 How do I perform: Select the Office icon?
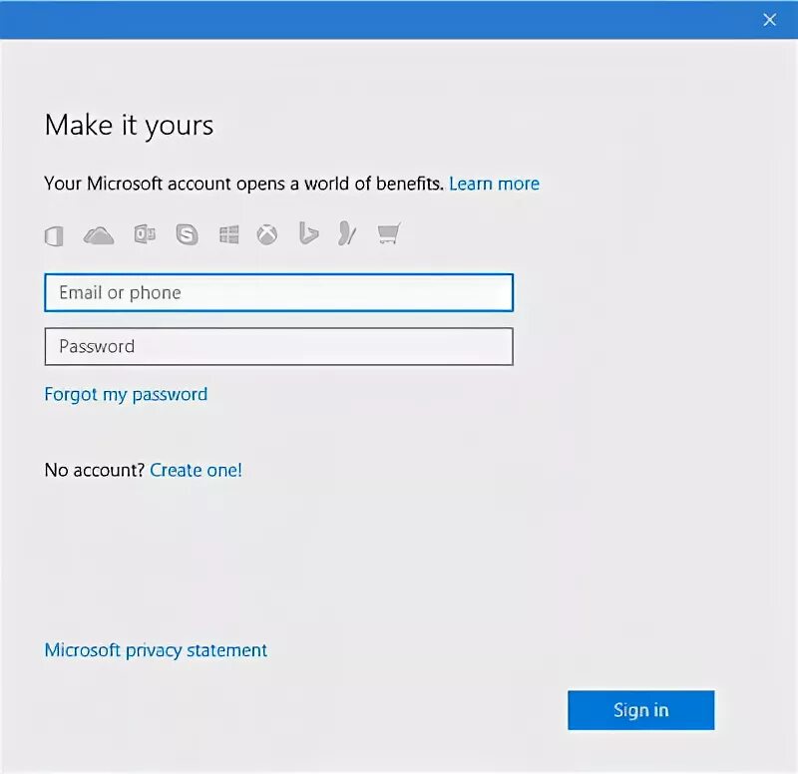tap(54, 234)
